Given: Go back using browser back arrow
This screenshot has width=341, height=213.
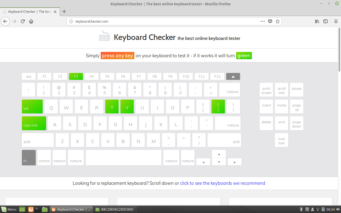Looking at the screenshot, I should coord(5,21).
